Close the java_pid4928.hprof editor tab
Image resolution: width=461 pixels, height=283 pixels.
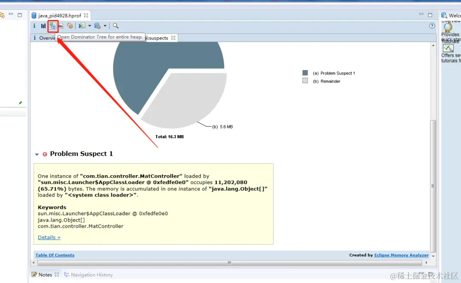[86, 15]
